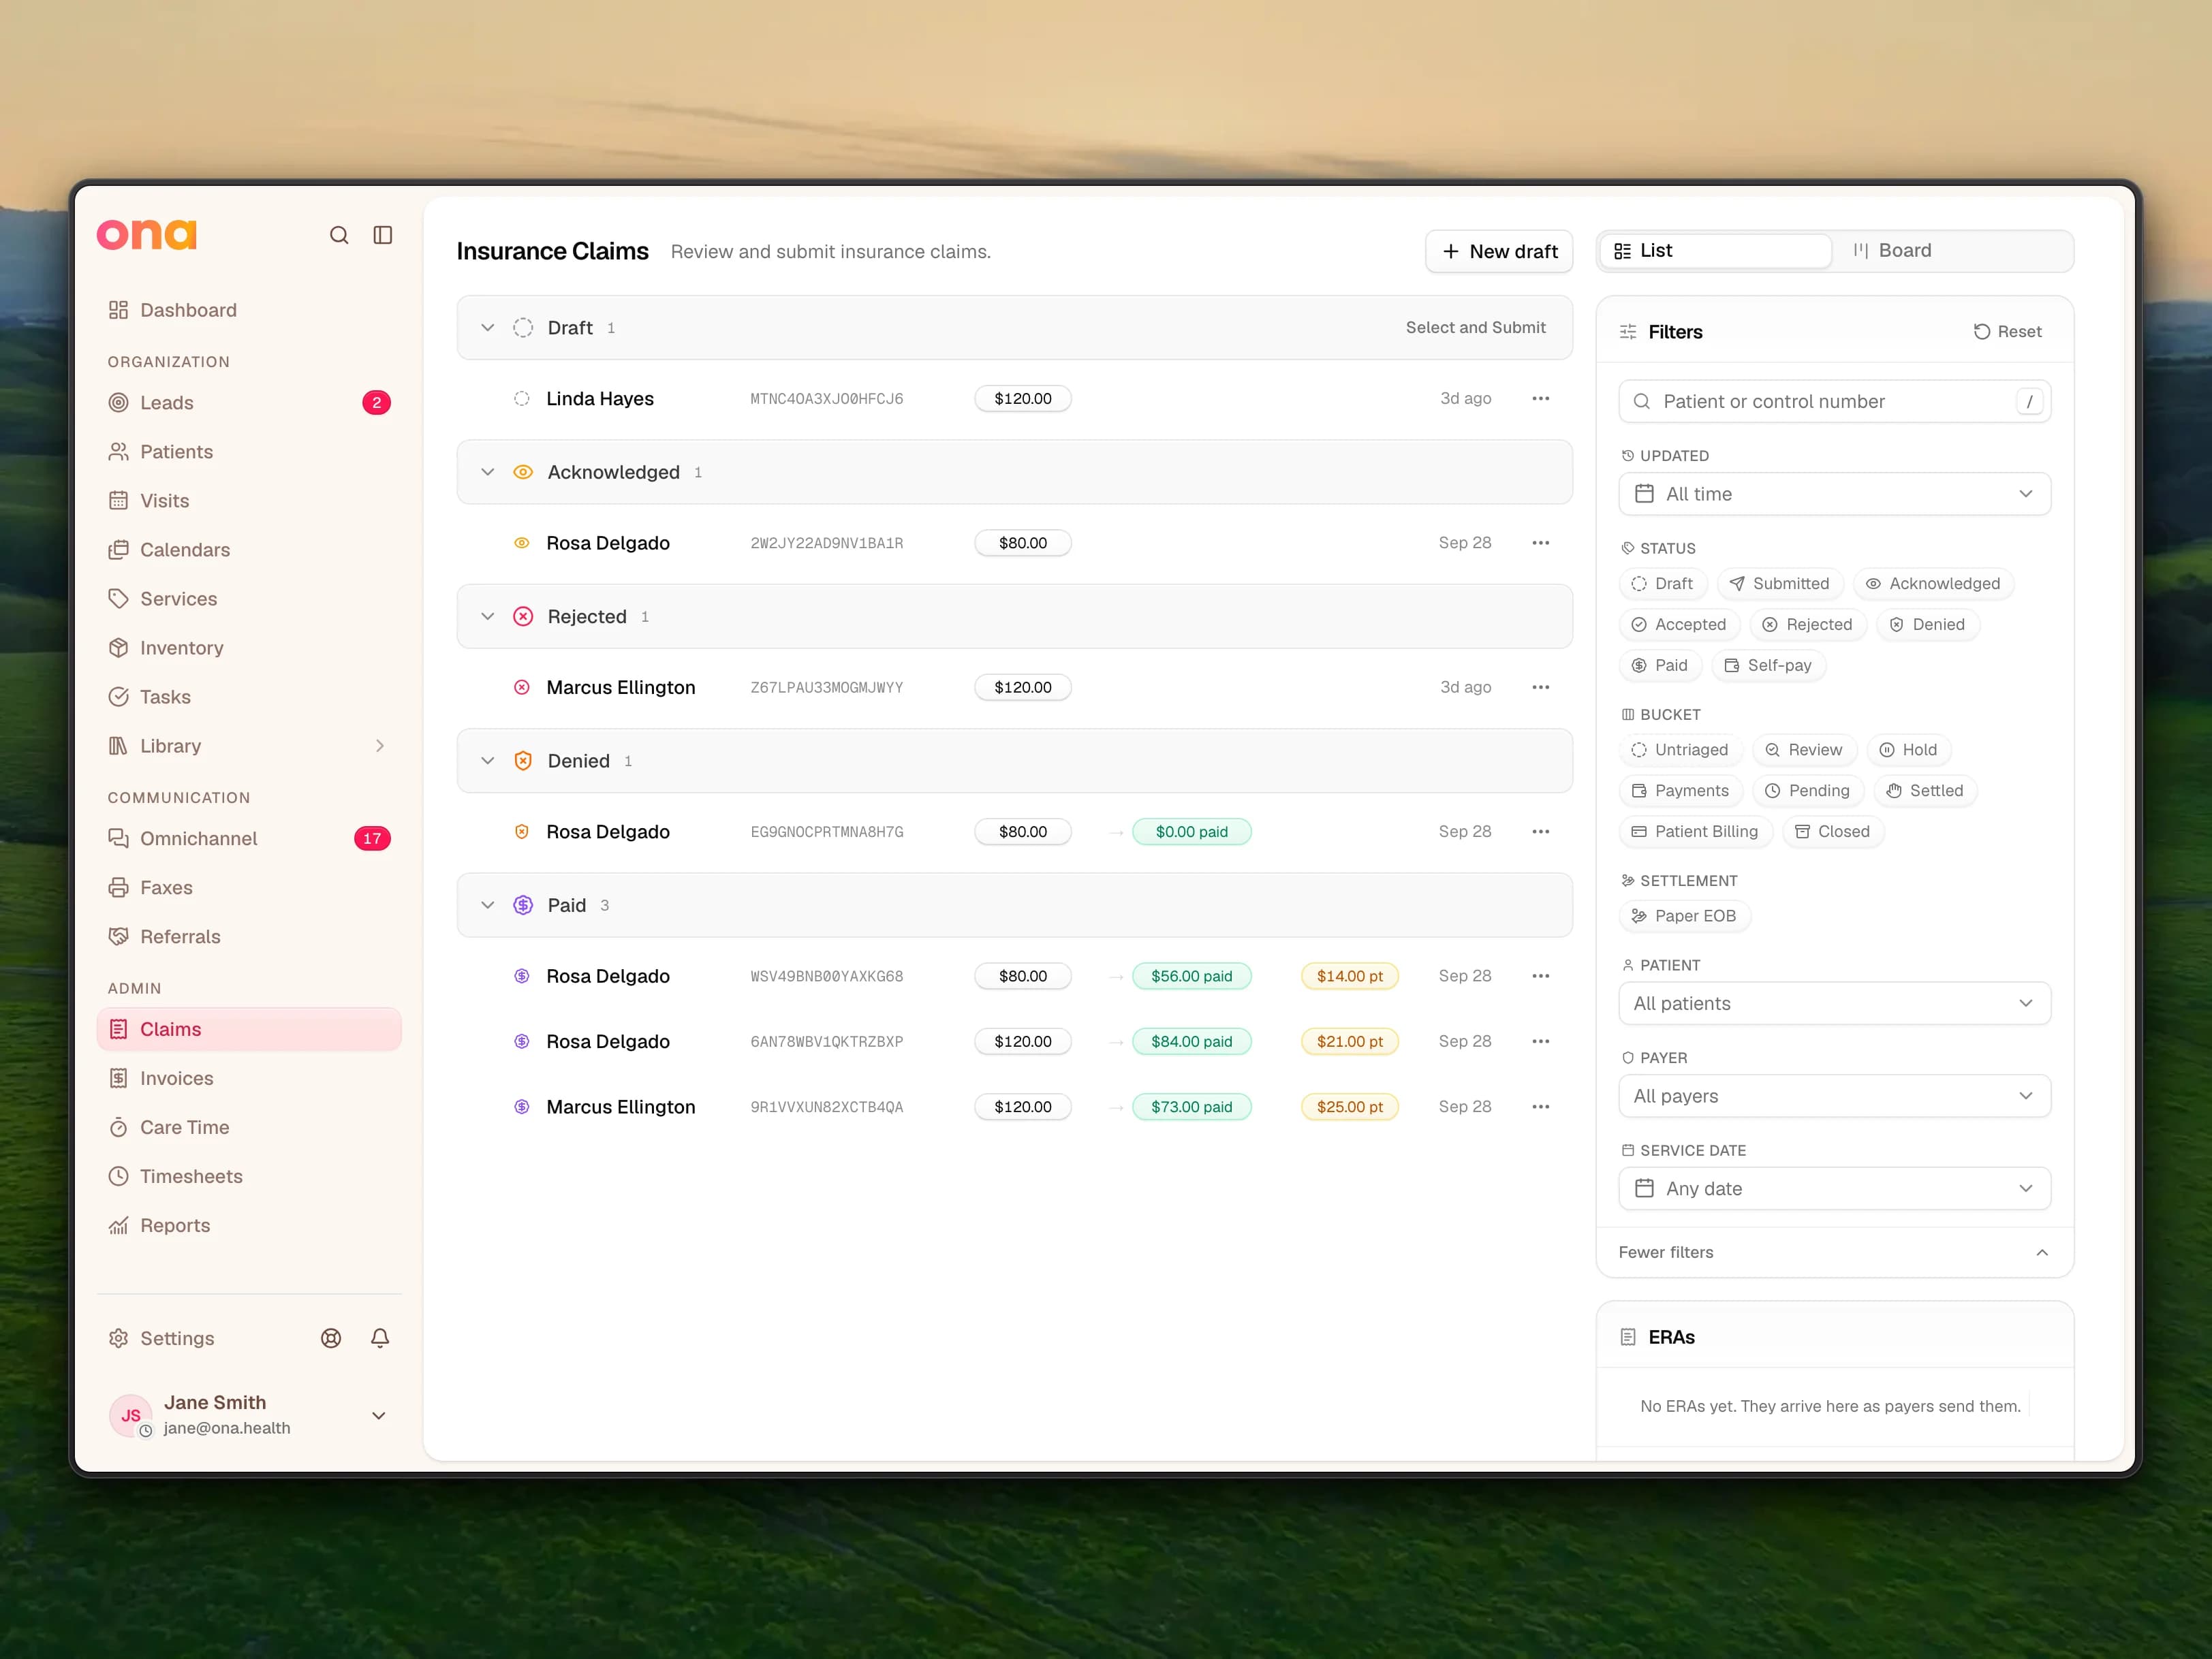Click the draft status icon beside Linda Hayes
Image resolution: width=2212 pixels, height=1659 pixels.
coord(522,399)
